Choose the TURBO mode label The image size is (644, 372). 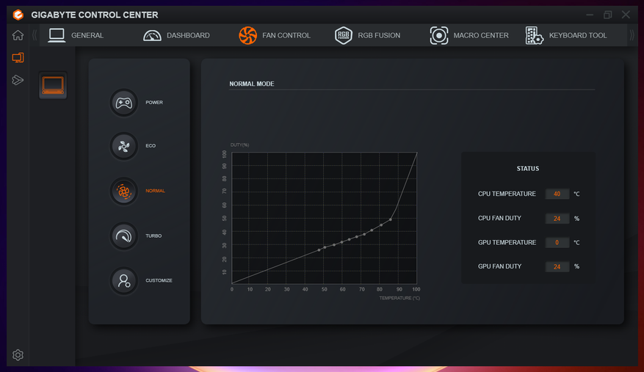153,236
